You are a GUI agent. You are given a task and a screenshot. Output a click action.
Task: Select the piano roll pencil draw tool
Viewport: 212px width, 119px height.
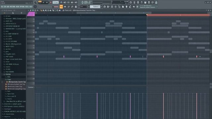pyautogui.click(x=41, y=10)
